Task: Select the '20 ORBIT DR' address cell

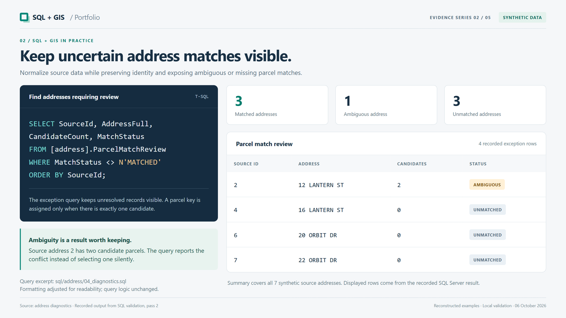Action: coord(317,235)
